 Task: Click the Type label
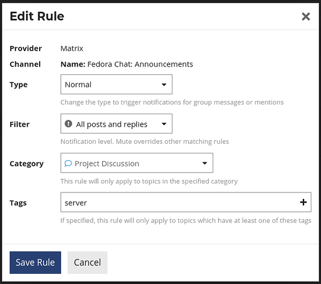coord(19,85)
